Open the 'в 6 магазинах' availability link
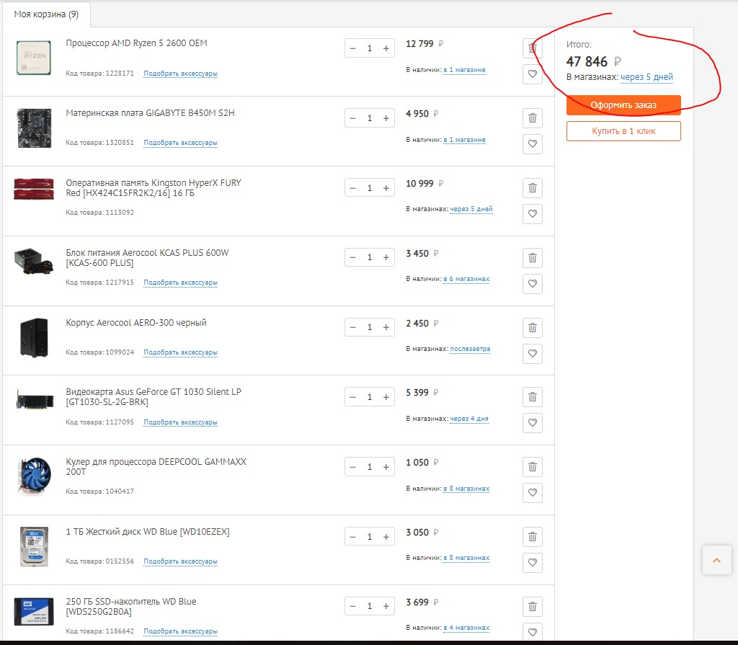 [x=466, y=279]
